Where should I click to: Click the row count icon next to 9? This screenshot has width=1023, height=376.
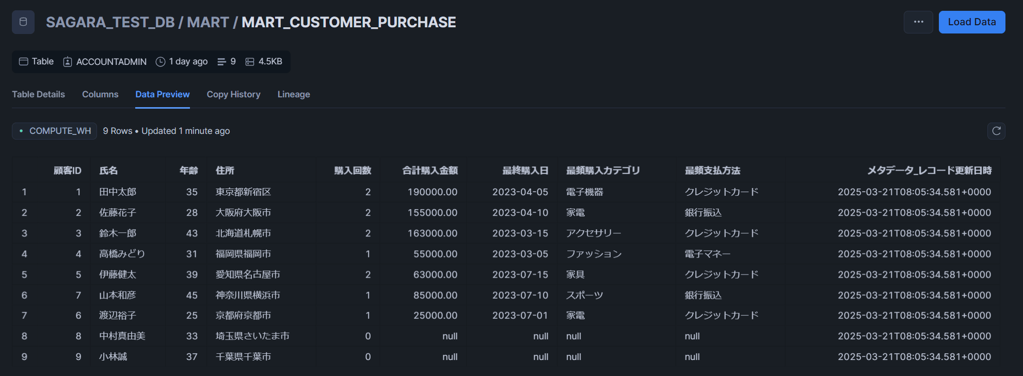coord(221,62)
